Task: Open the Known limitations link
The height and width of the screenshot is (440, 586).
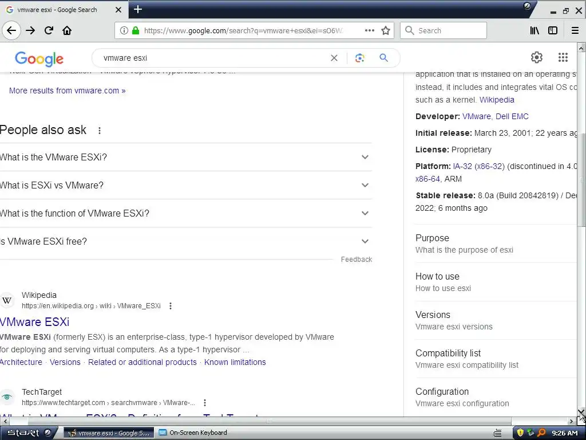Action: (235, 362)
